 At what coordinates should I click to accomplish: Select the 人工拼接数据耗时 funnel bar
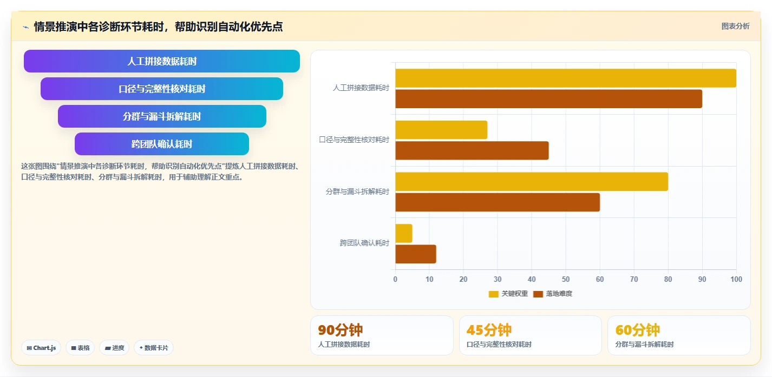coord(162,61)
